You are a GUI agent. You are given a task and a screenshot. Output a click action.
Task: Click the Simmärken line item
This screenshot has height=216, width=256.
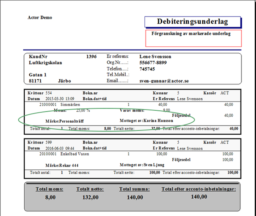(x=70, y=105)
